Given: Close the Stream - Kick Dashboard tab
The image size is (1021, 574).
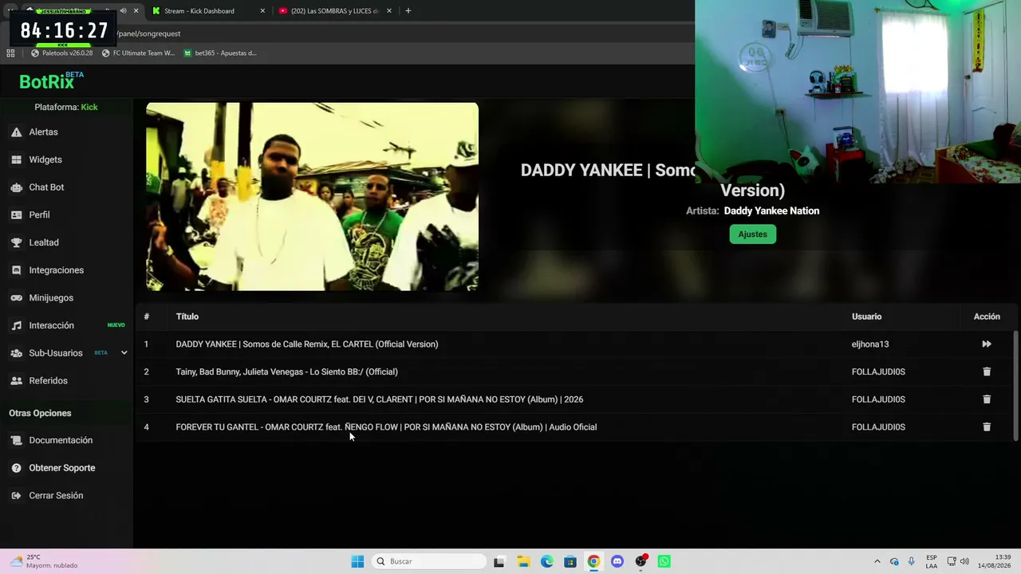Looking at the screenshot, I should (262, 11).
